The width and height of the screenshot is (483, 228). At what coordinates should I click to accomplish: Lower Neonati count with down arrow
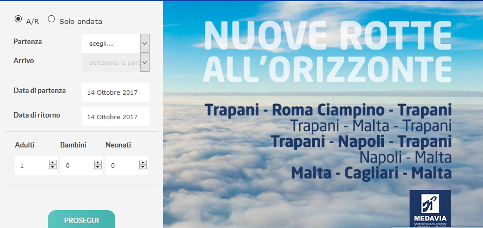(143, 168)
